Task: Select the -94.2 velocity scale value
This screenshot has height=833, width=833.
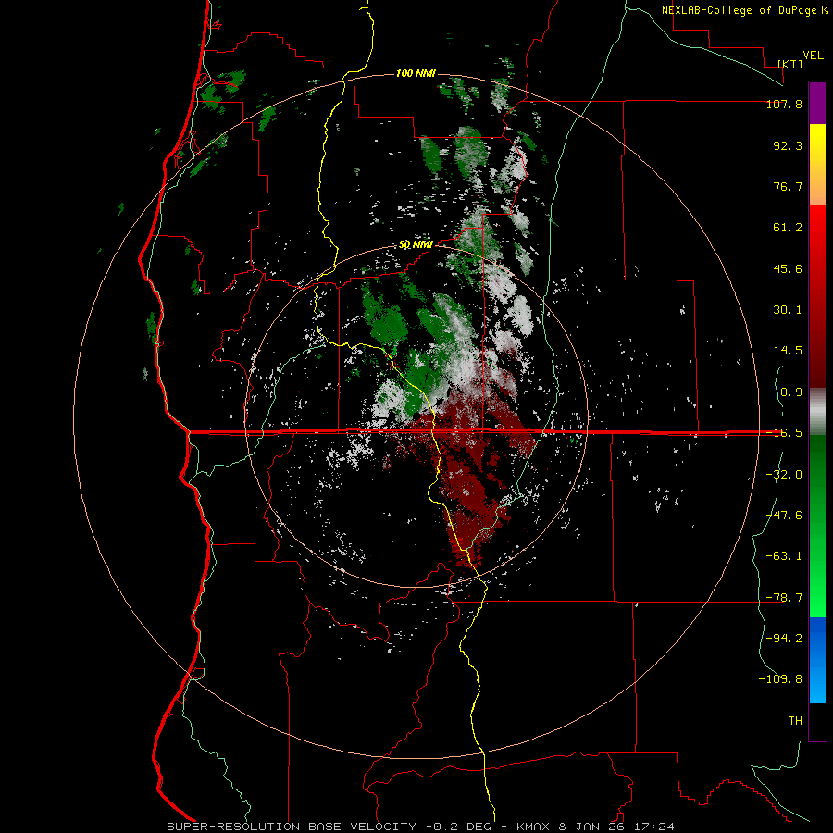Action: click(784, 639)
